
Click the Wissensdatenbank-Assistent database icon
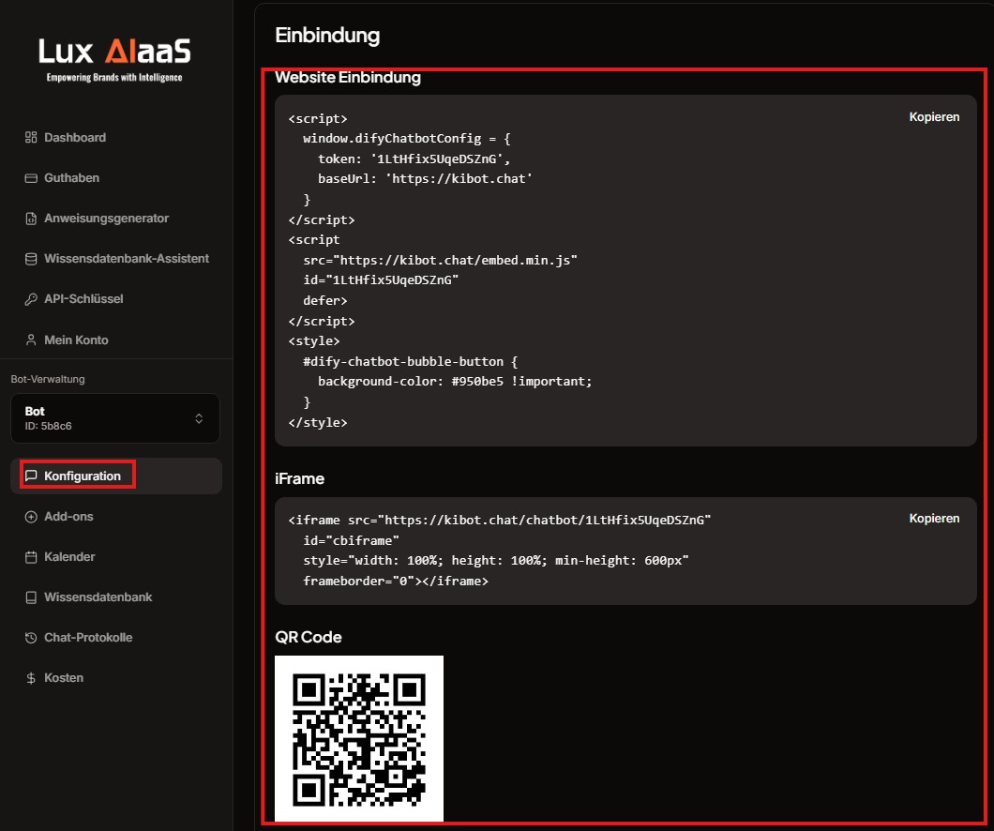(x=30, y=259)
